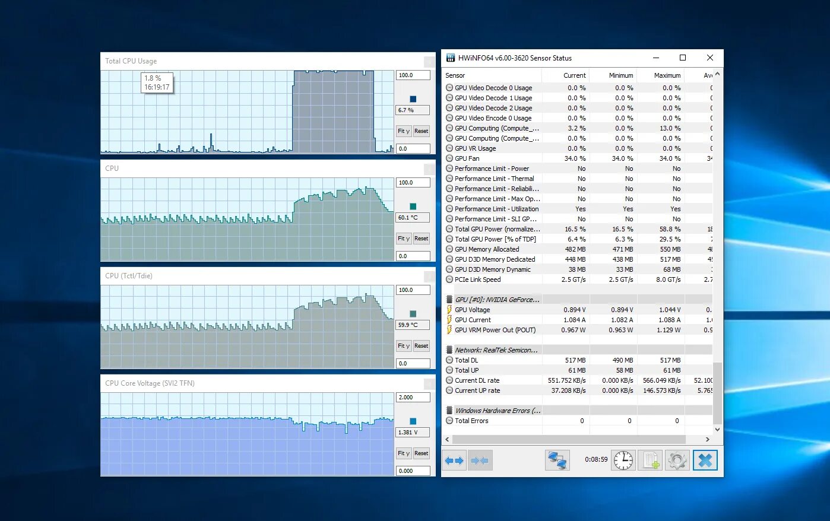
Task: Click Reset in the CPU temperature graph
Action: click(422, 239)
